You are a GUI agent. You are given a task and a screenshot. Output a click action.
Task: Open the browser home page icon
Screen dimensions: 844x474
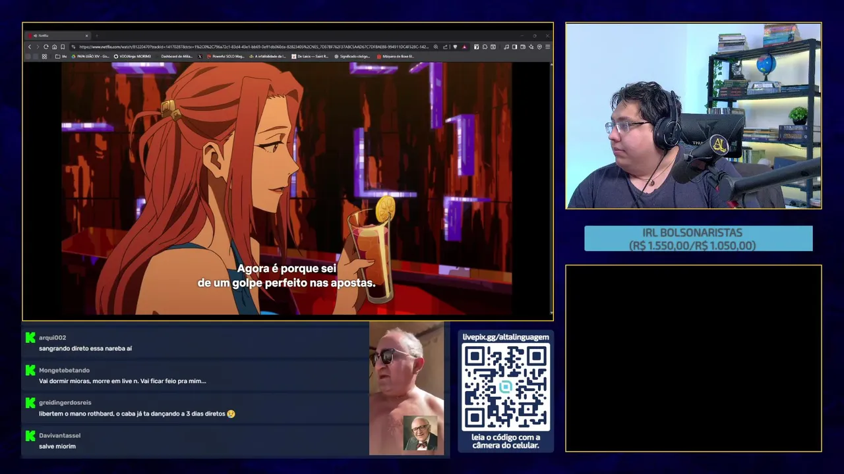pyautogui.click(x=54, y=47)
